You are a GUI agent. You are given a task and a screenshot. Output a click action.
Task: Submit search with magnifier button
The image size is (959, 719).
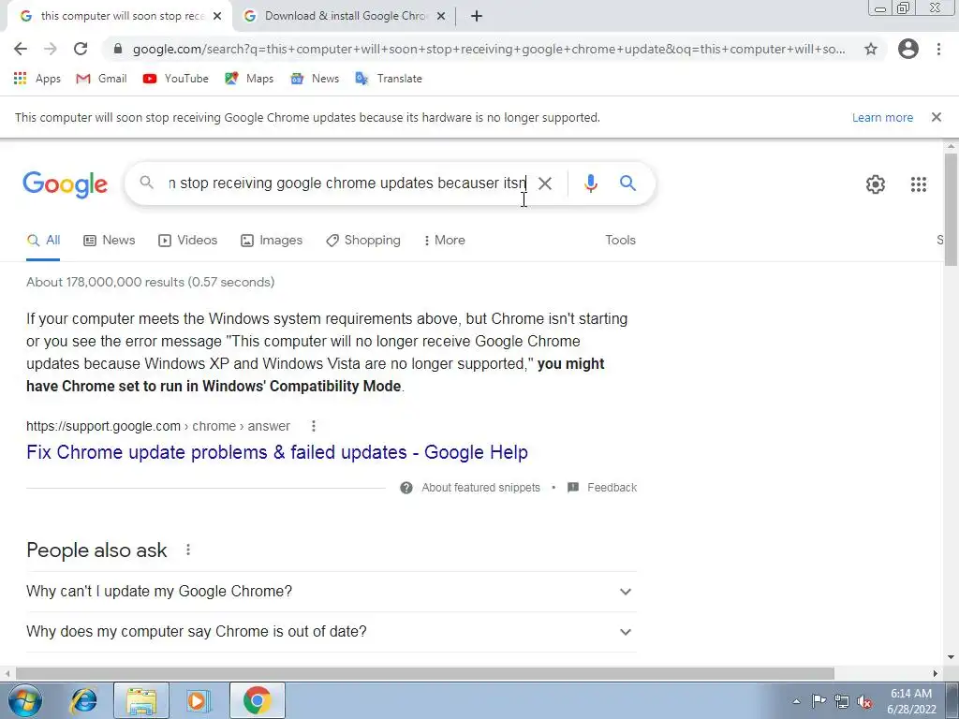pos(627,183)
